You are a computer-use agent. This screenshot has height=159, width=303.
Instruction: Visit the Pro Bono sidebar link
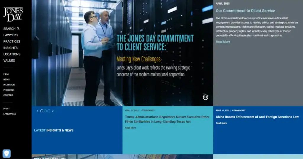9,90
